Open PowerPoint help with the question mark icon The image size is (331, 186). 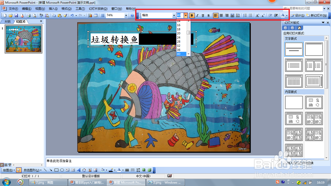[x=132, y=16]
